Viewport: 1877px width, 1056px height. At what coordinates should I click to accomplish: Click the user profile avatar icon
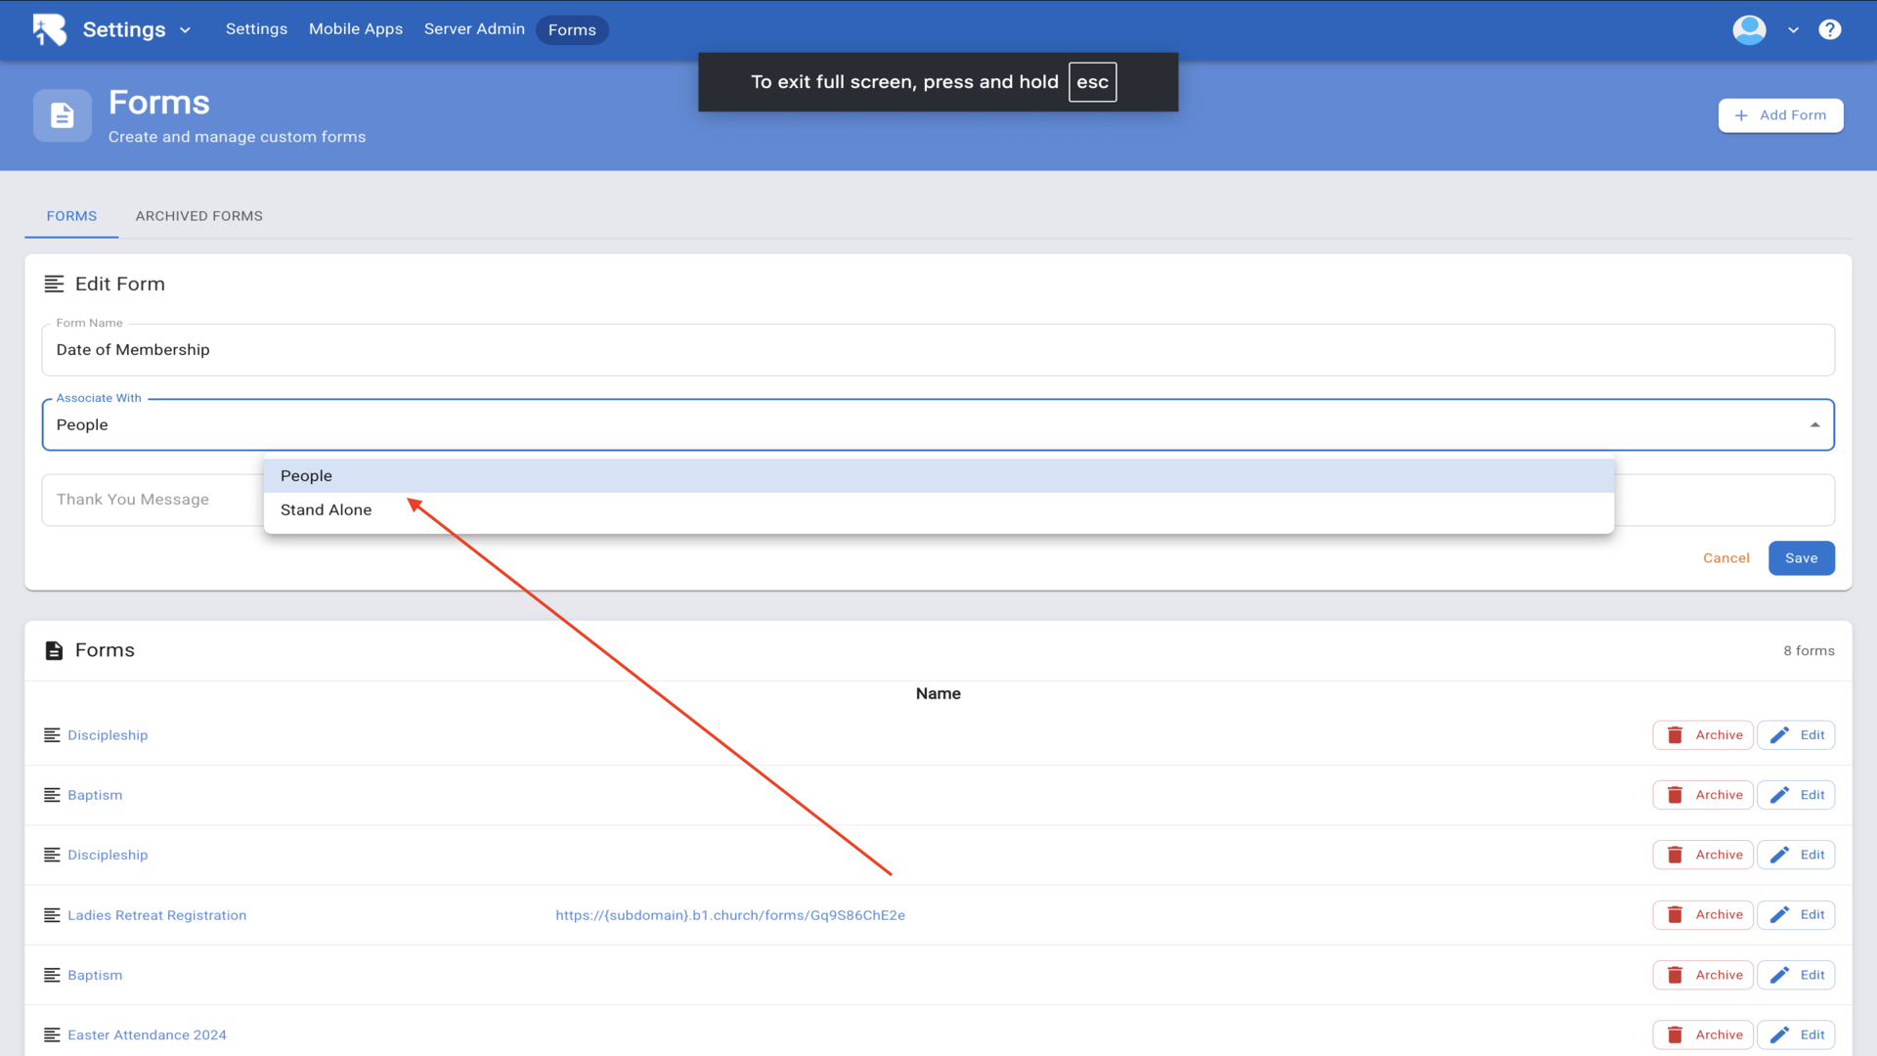(x=1749, y=29)
